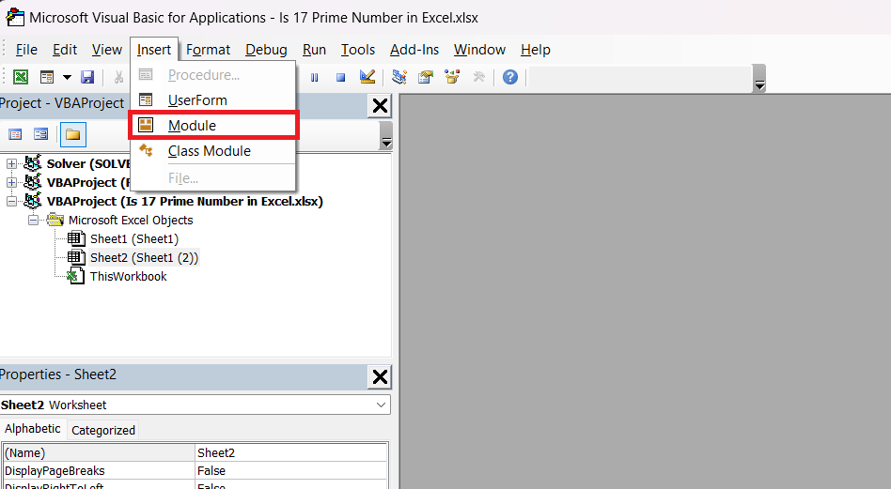This screenshot has height=489, width=891.
Task: Click the blue Help question mark icon
Action: coord(510,77)
